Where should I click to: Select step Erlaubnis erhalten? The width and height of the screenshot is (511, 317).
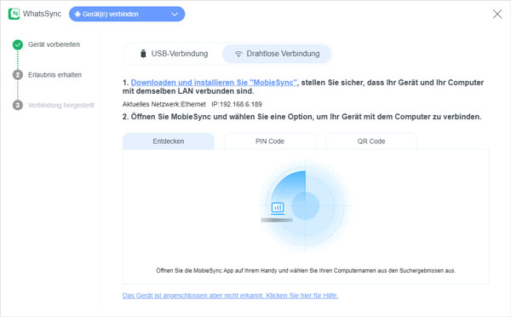pos(55,75)
